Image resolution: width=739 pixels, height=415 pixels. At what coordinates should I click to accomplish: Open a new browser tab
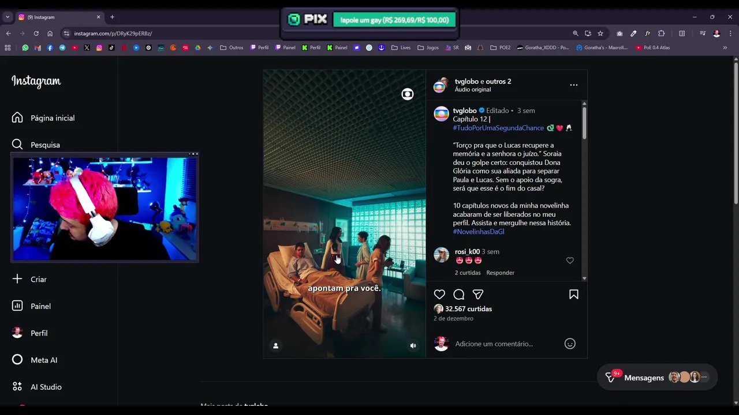coord(112,17)
